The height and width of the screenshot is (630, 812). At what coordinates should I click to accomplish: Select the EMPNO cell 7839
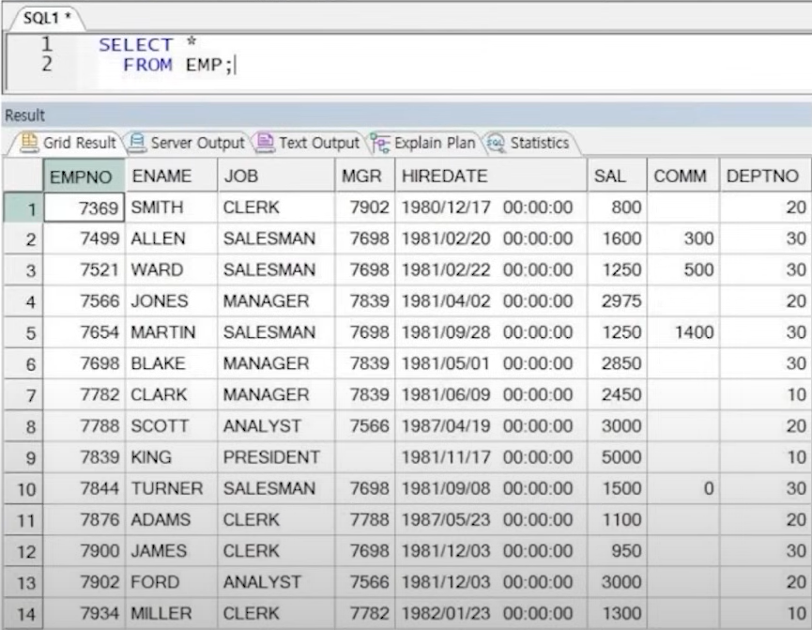point(84,457)
